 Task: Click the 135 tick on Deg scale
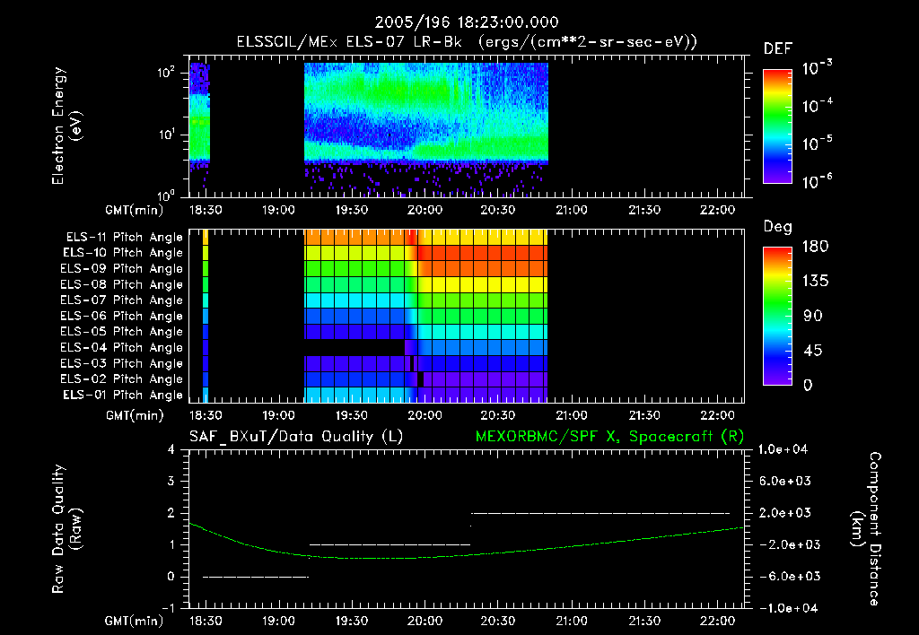[815, 281]
